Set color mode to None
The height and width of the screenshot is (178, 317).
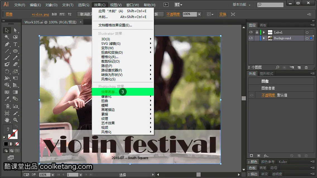click(x=17, y=144)
